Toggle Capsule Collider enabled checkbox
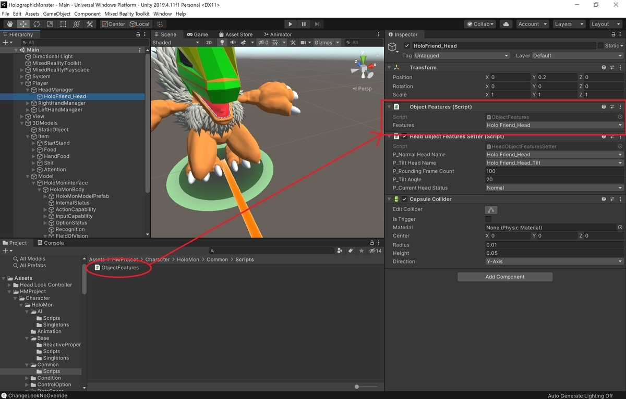Viewport: 626px width, 399px height. (x=404, y=199)
